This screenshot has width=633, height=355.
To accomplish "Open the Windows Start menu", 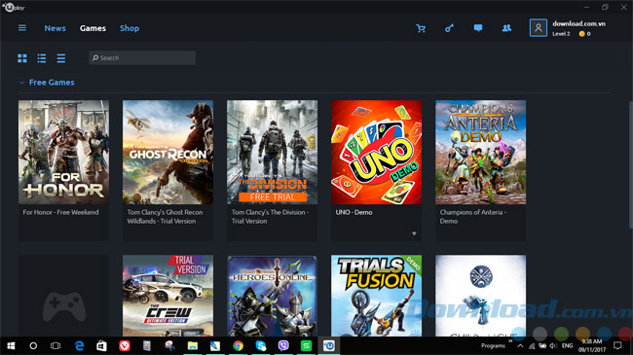I will (x=11, y=345).
